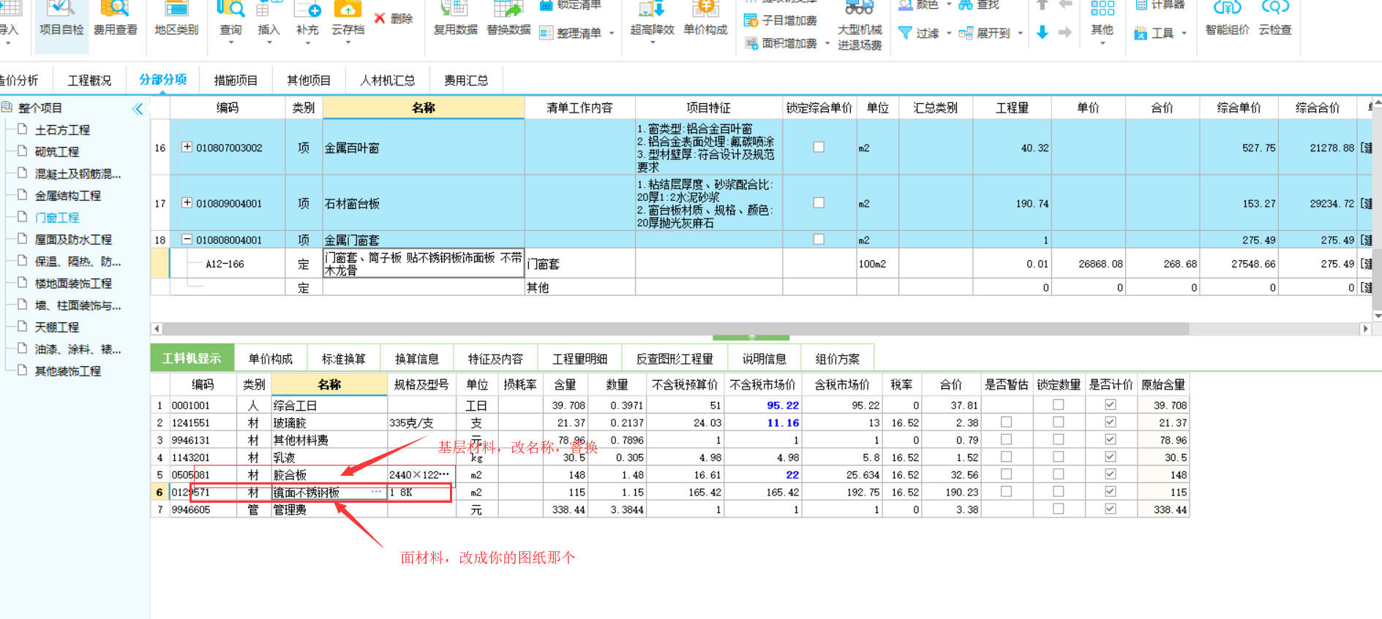1382x619 pixels.
Task: Expand row 16 code 010807003002
Action: tap(187, 147)
